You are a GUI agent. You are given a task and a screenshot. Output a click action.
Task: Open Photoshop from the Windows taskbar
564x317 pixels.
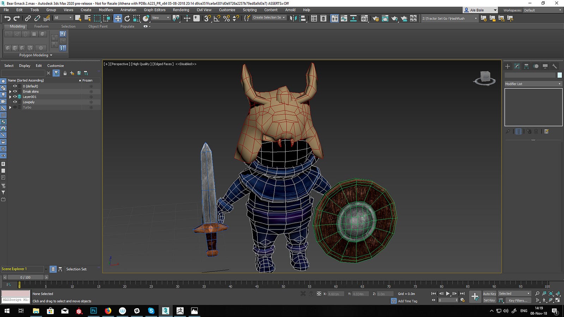93,311
